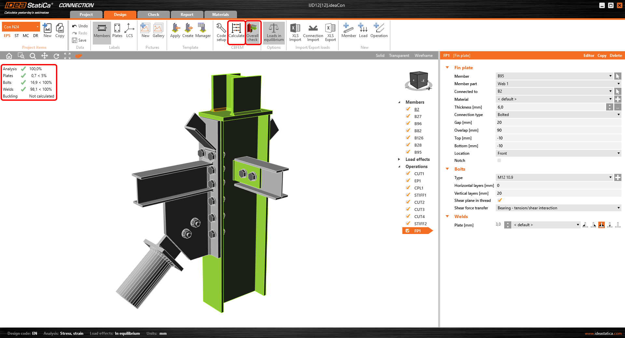Open the Connection type dropdown

558,115
